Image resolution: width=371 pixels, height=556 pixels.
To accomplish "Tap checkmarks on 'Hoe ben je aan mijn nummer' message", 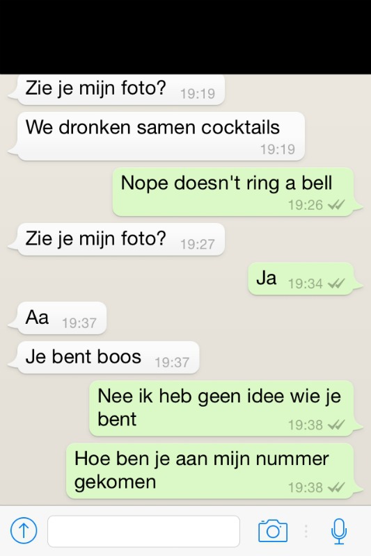I will point(336,487).
